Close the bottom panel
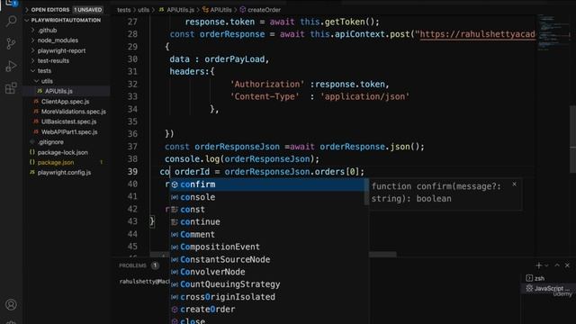 point(567,265)
